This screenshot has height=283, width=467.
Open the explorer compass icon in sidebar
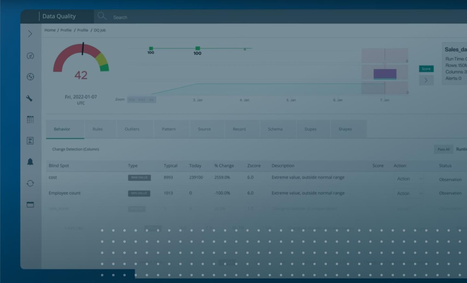click(x=30, y=77)
